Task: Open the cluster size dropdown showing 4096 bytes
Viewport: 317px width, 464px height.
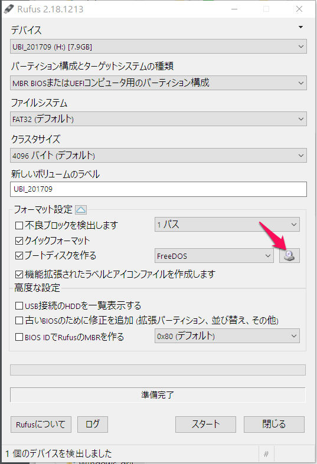Action: [158, 156]
